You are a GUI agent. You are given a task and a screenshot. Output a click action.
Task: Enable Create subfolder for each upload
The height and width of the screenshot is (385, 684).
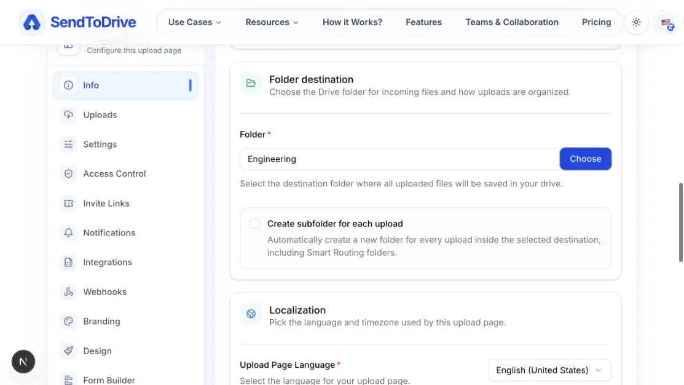pos(255,223)
